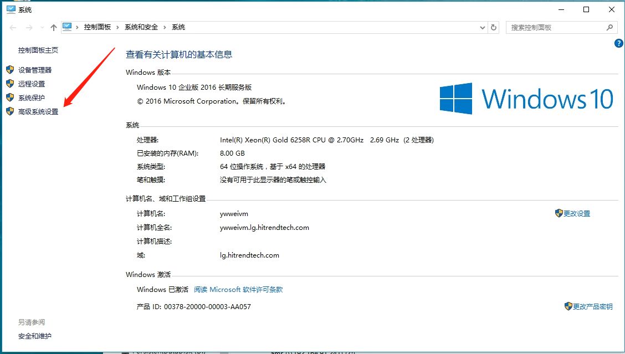Open 系统保护 system protection link
This screenshot has width=625, height=354.
pos(32,98)
